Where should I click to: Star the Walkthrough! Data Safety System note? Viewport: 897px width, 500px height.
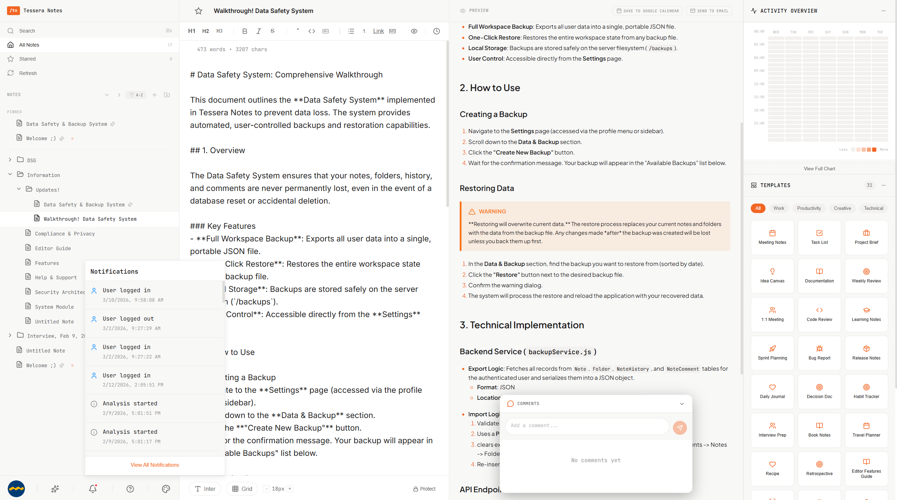198,11
